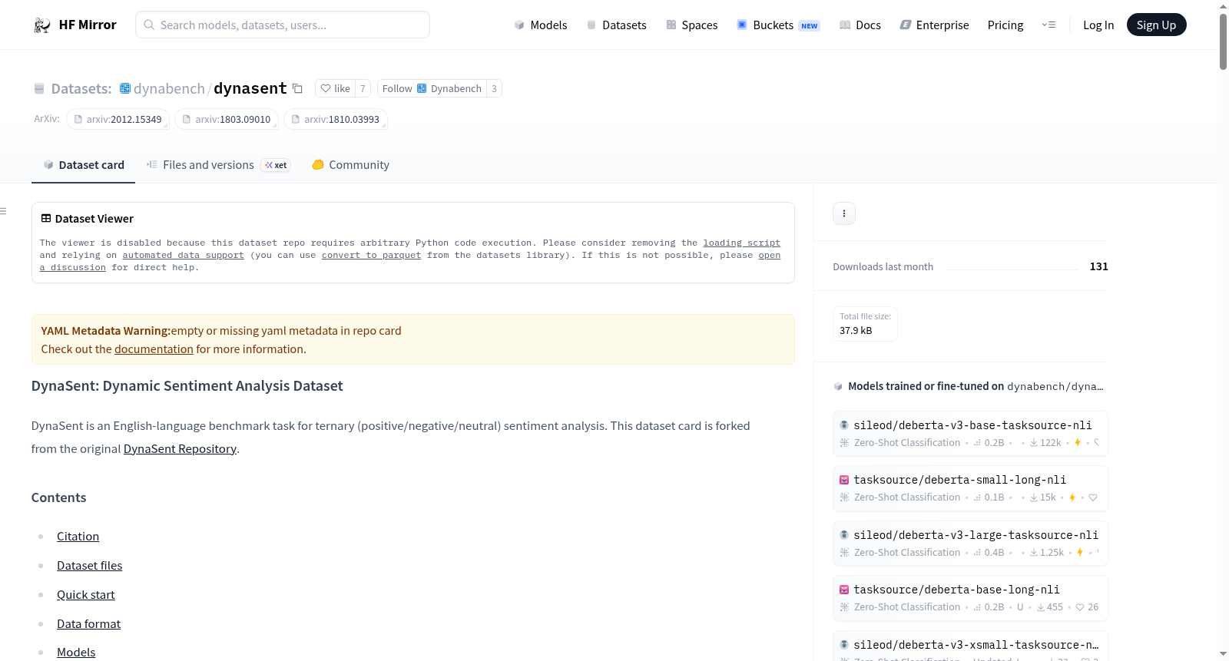Click the scrollbar down arrow
This screenshot has width=1229, height=661.
click(1223, 655)
